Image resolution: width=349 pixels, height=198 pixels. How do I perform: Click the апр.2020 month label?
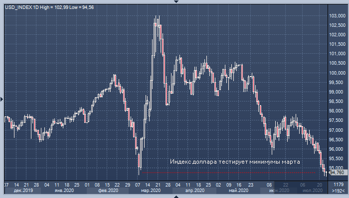click(195, 191)
